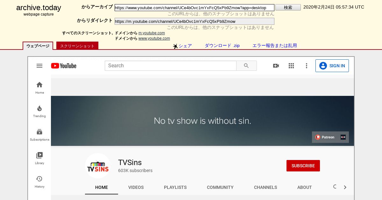Click the TVSins channel avatar

tap(98, 166)
